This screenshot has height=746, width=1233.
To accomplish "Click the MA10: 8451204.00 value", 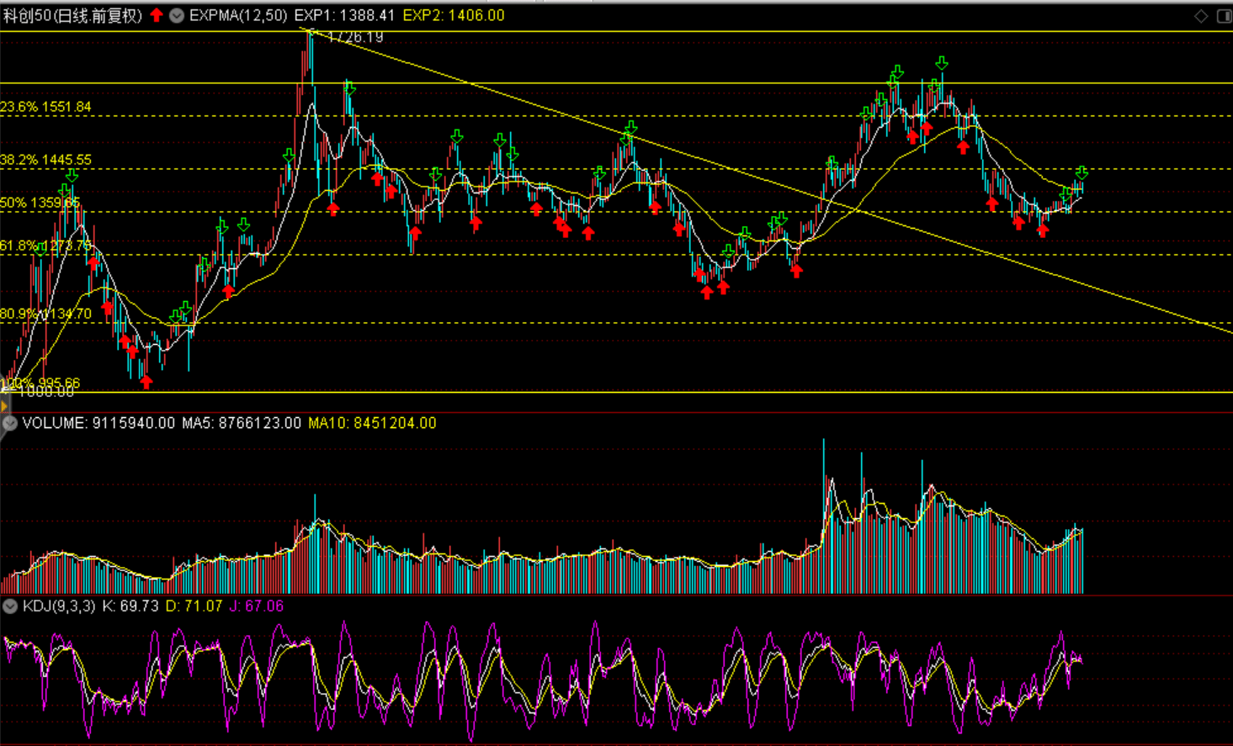I will click(372, 423).
